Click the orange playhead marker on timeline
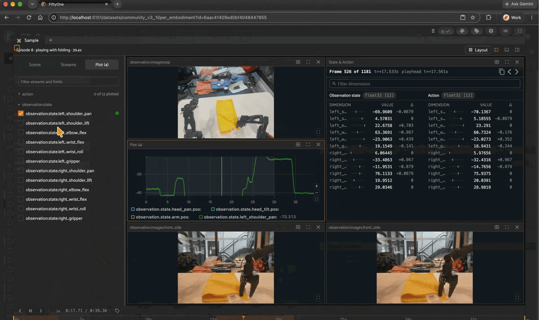 click(x=243, y=318)
